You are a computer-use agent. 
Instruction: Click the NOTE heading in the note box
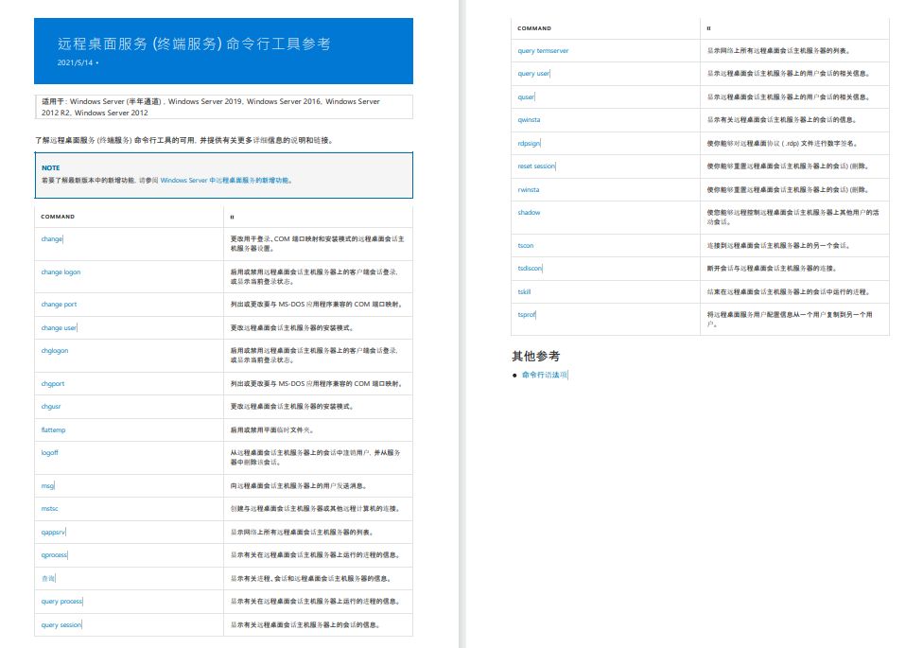51,167
